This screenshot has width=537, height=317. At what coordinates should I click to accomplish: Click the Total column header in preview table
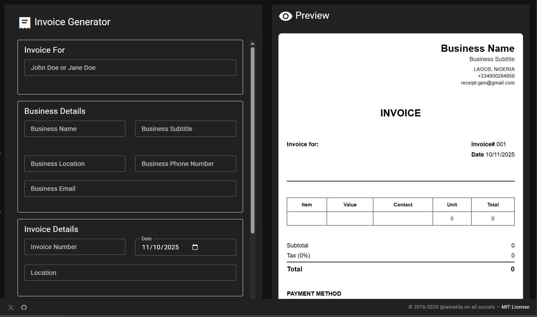pyautogui.click(x=493, y=204)
